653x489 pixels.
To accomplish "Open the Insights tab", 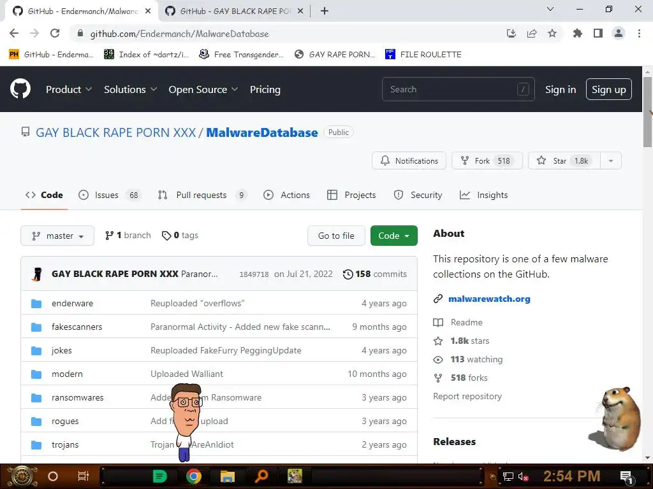I will (x=483, y=195).
